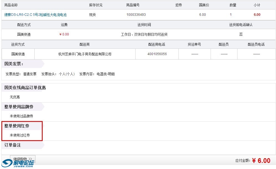Click invoice title 个人(个人)
The height and width of the screenshot is (169, 276).
coord(67,74)
